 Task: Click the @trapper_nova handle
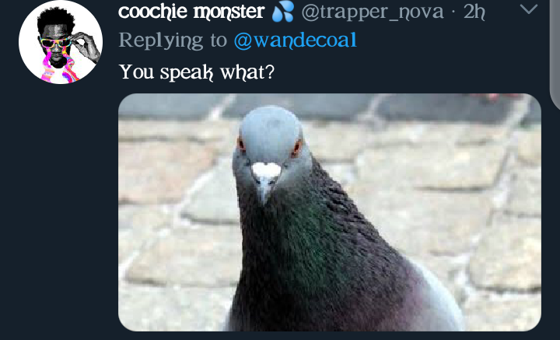point(373,12)
